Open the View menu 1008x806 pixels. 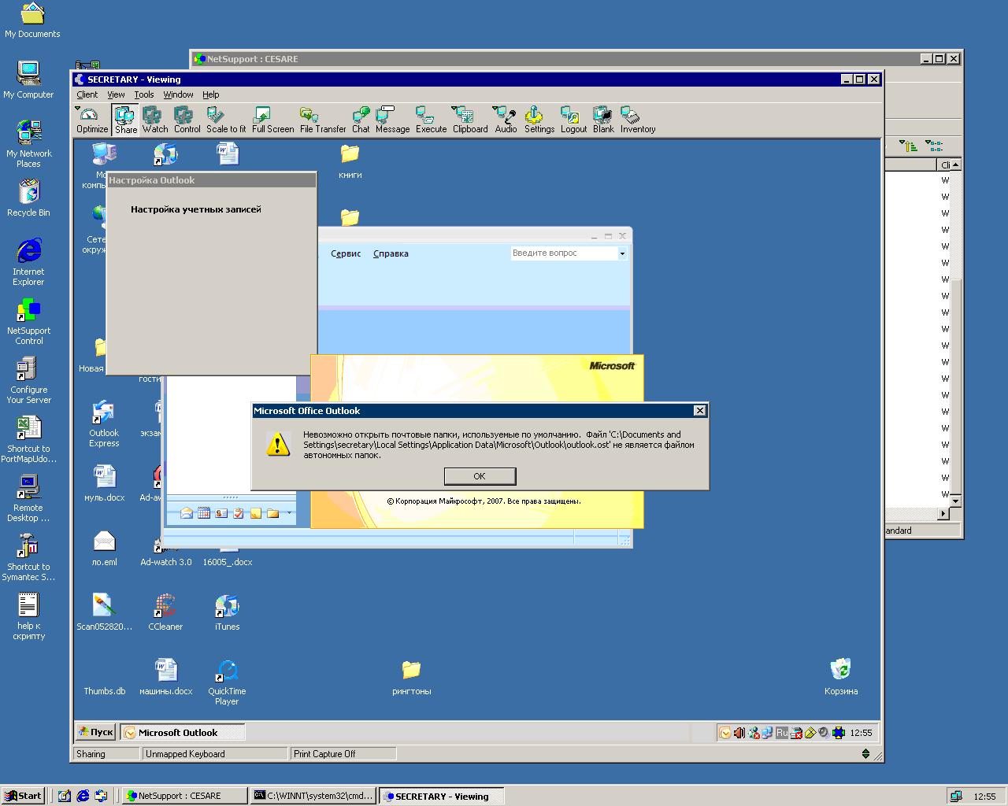coord(116,94)
